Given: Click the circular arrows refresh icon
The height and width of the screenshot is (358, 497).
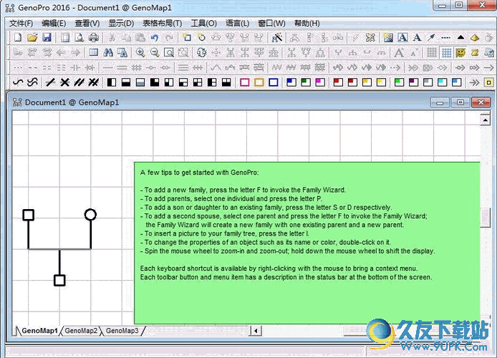Looking at the screenshot, I should tap(201, 52).
